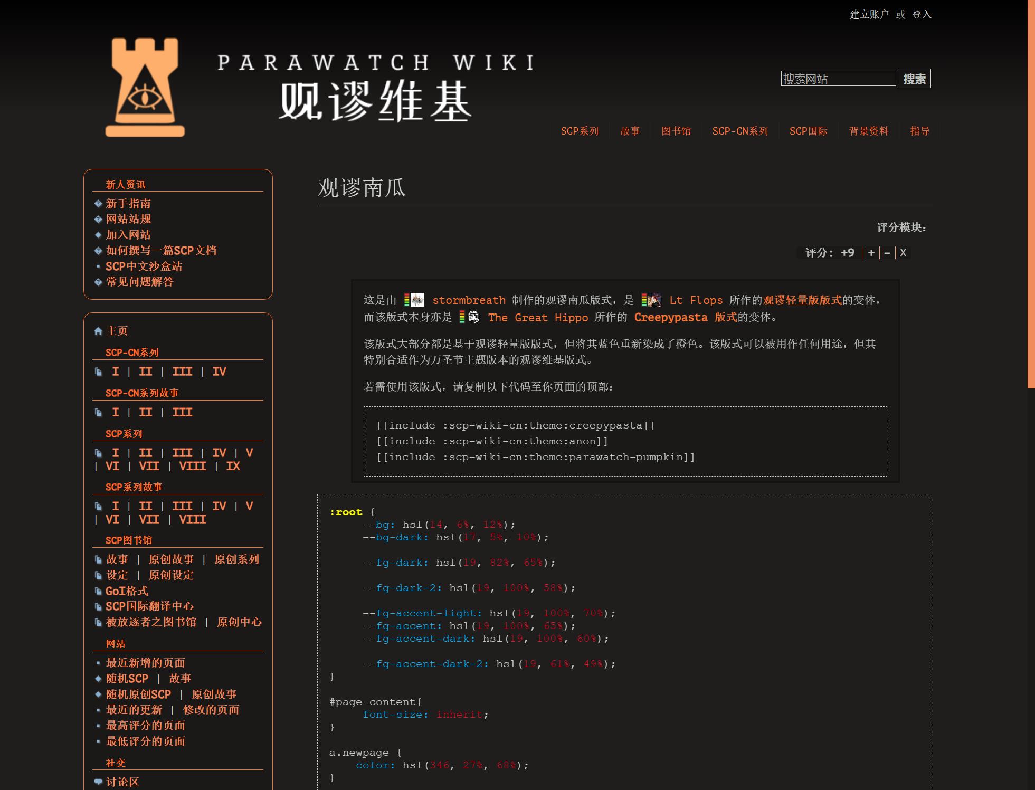
Task: Click The Great Hippo's avatar icon
Action: tap(473, 317)
